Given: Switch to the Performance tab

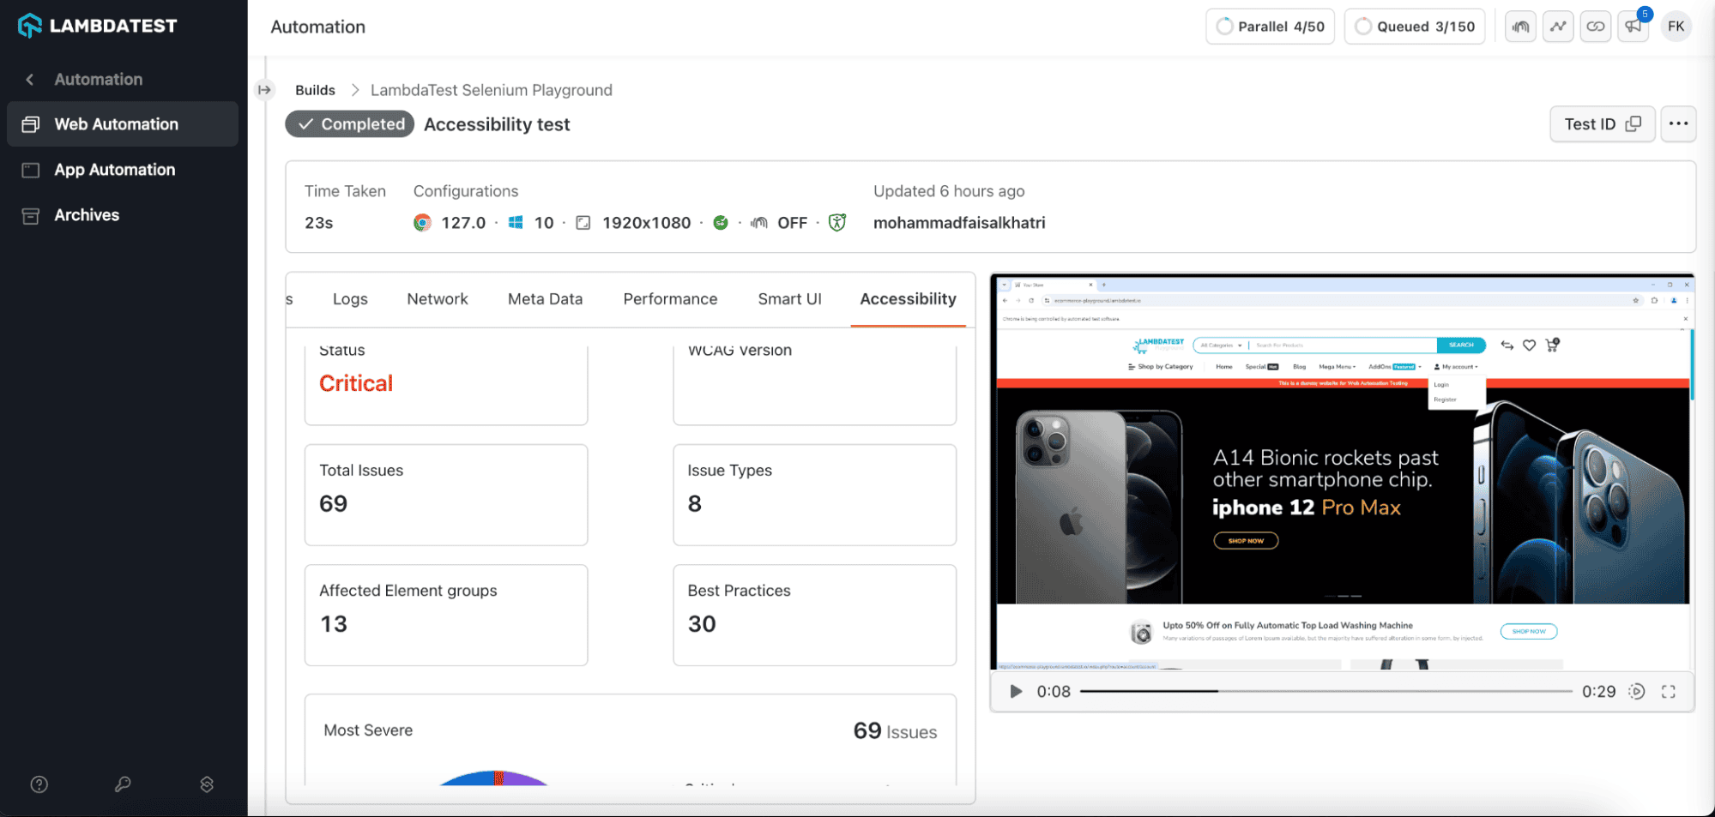Looking at the screenshot, I should 670,299.
